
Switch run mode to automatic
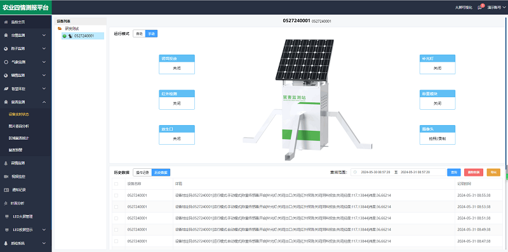point(139,34)
